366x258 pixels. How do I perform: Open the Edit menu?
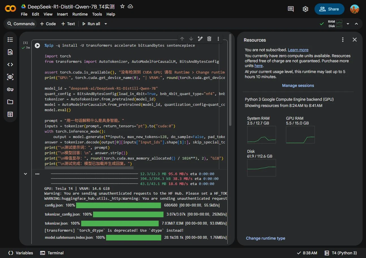36,14
